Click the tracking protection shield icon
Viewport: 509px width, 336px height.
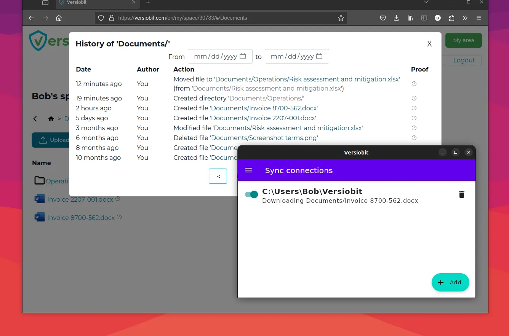pos(100,18)
